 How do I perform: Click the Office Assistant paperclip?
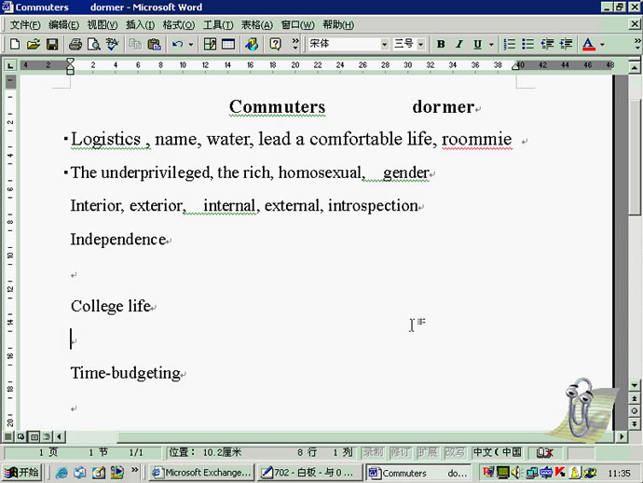coord(581,408)
